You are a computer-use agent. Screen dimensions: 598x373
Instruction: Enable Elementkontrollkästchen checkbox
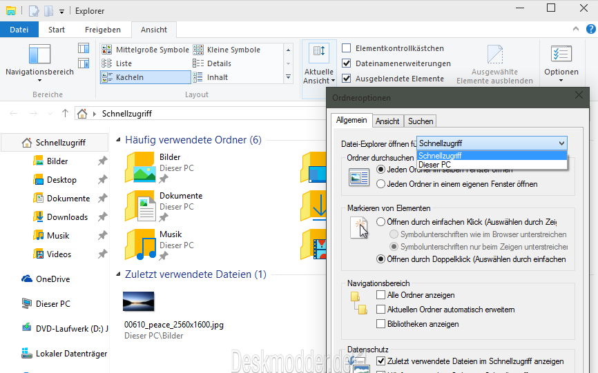[346, 48]
